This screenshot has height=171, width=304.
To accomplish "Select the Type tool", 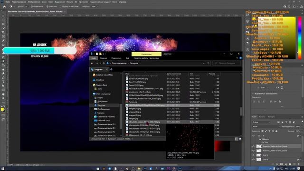I will (x=3, y=82).
